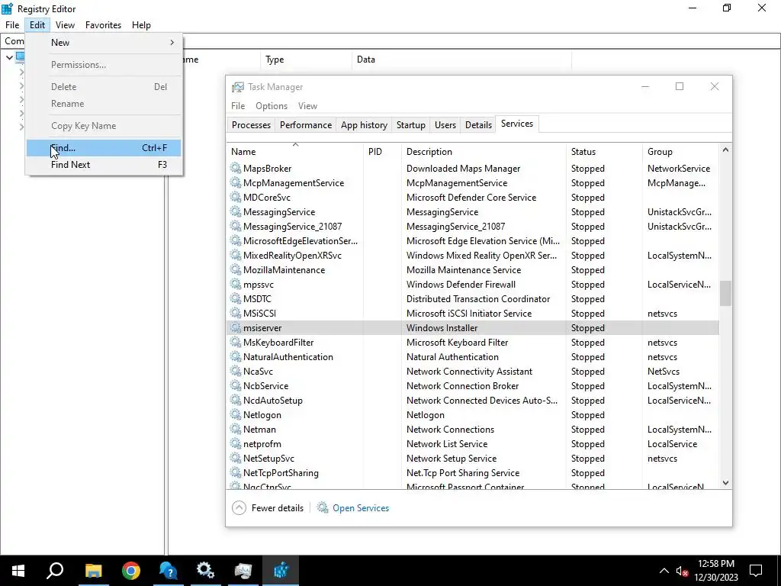Select the MsKeyboardFilter row name
Viewport: 781px width, 586px height.
278,343
